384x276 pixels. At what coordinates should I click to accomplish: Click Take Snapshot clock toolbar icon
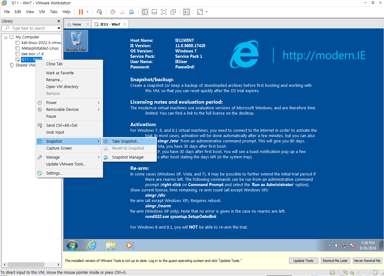click(x=112, y=12)
